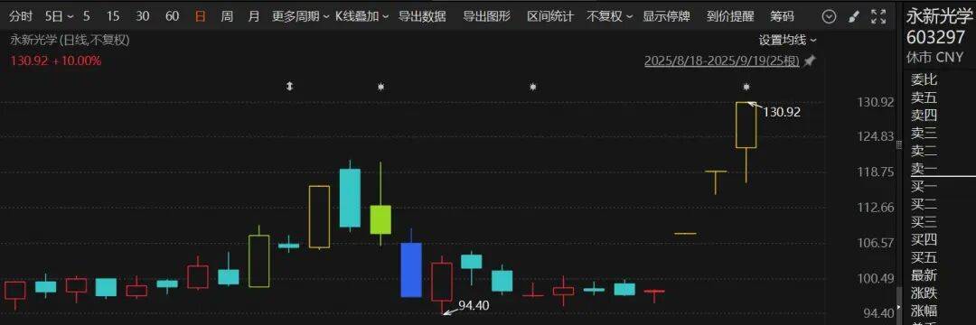Click the 导出数据 export button
The image size is (976, 325).
[x=422, y=17]
